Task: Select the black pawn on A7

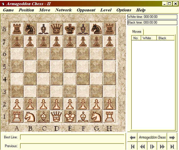Action: click(x=17, y=42)
